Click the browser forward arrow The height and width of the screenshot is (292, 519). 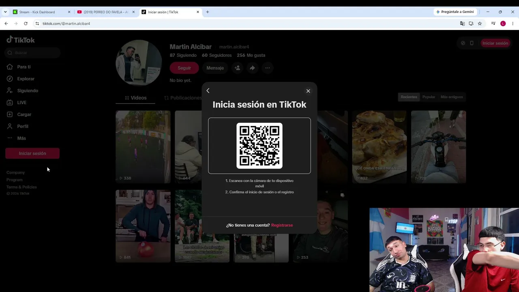pyautogui.click(x=16, y=24)
